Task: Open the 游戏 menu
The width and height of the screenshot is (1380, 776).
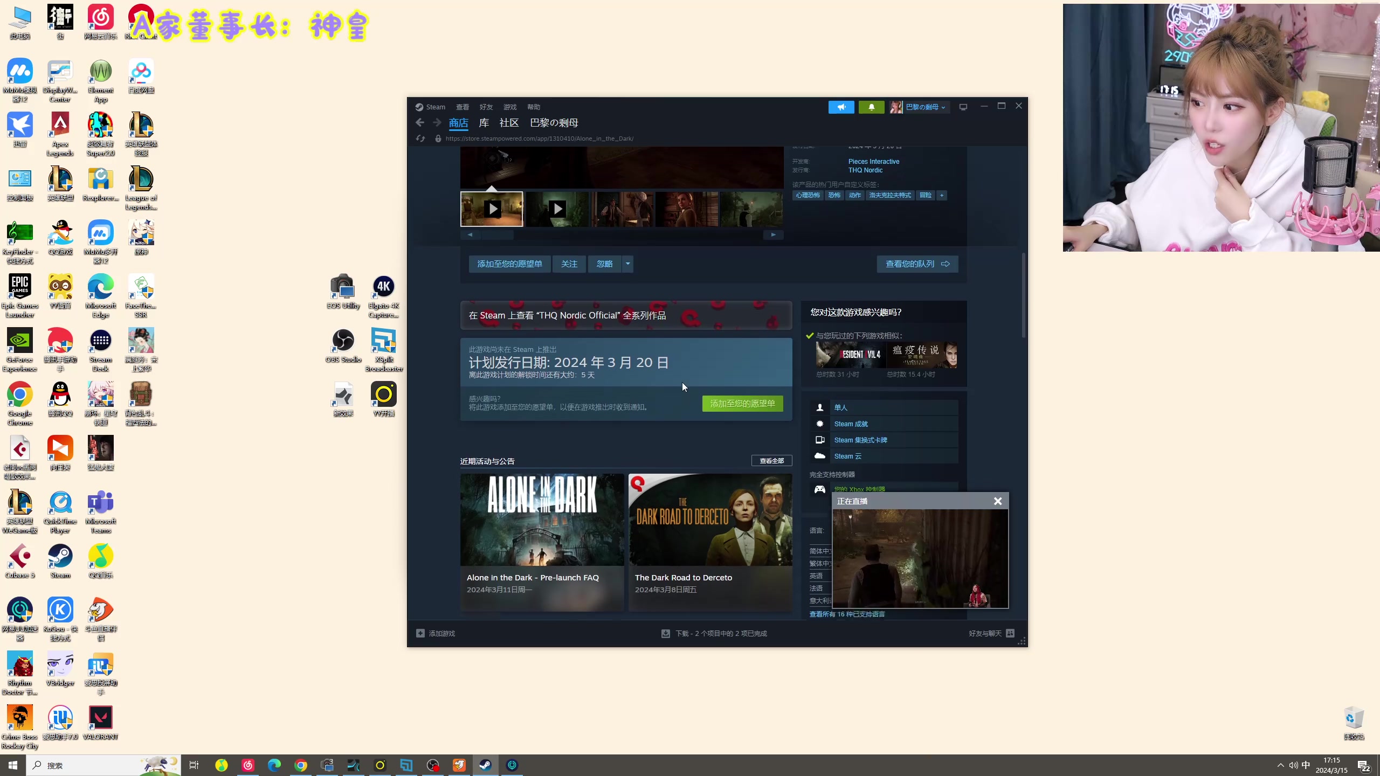Action: coord(510,107)
